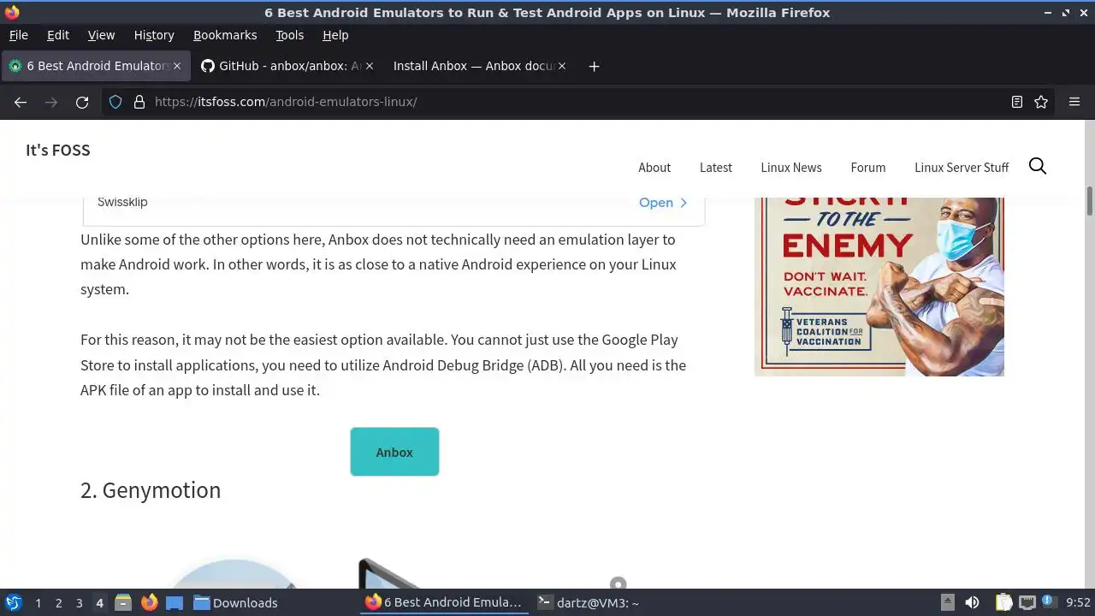Open the network status tray icon

click(x=1027, y=602)
